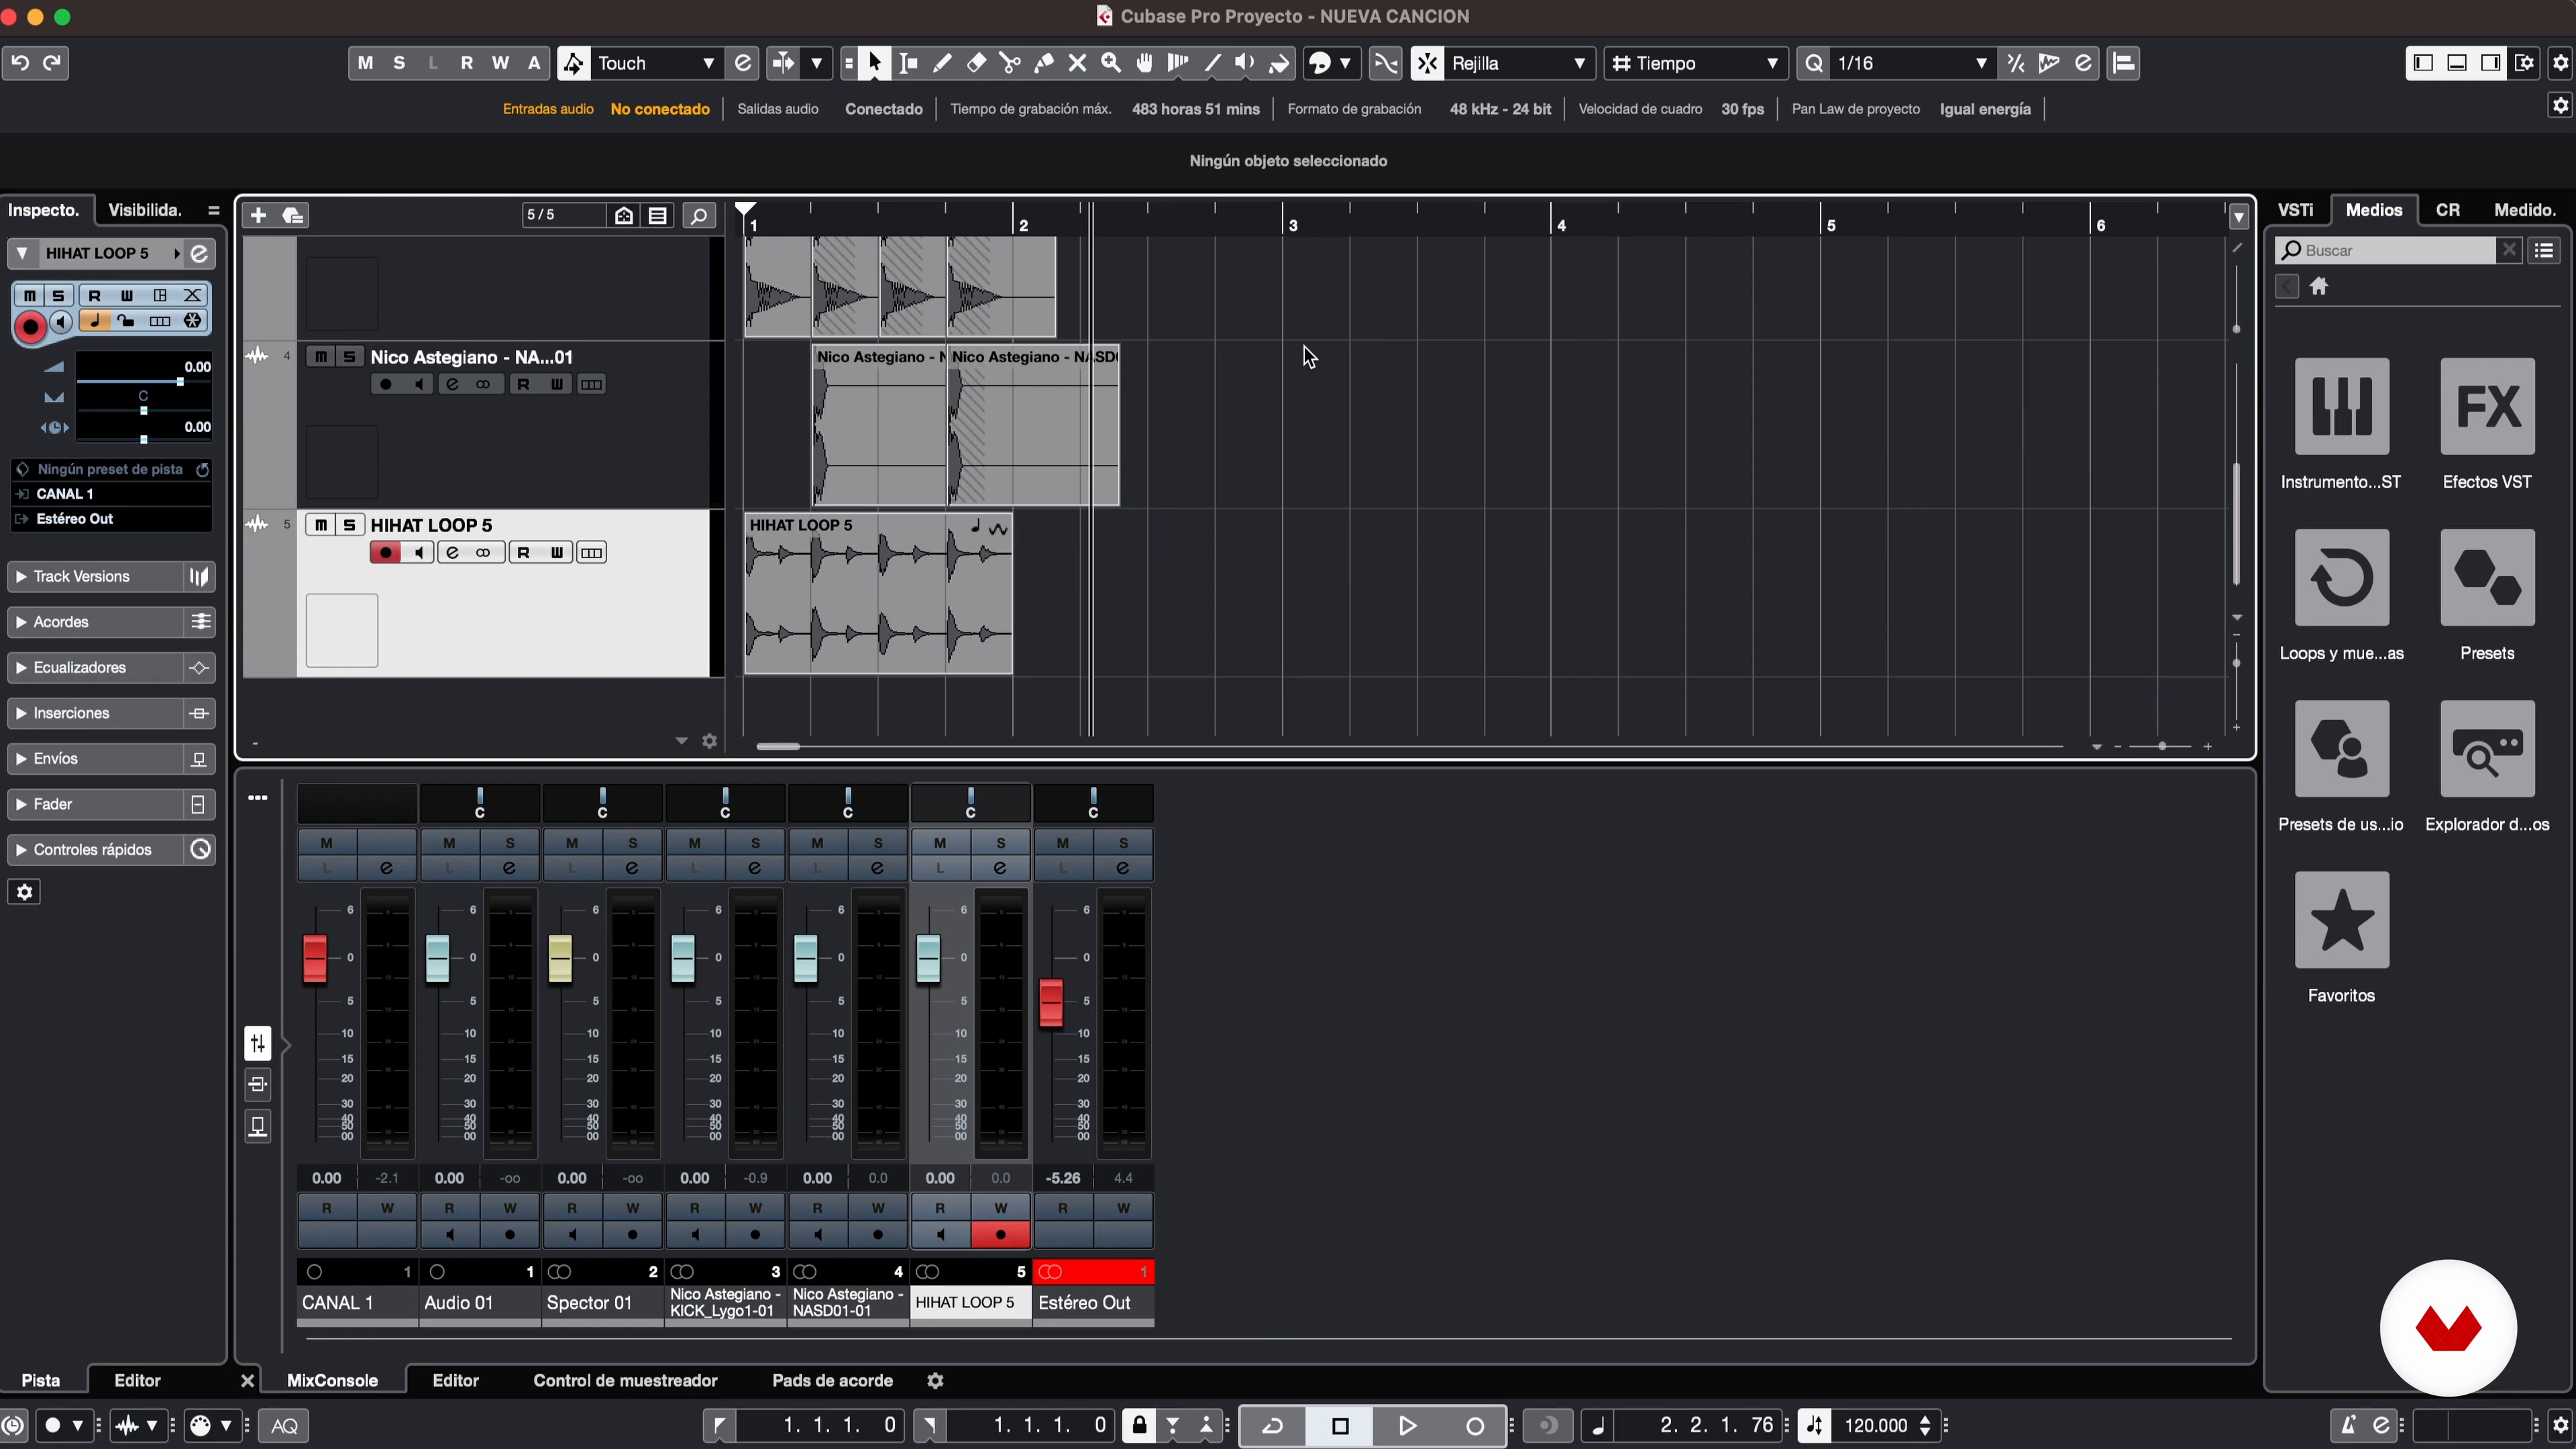The image size is (2576, 1449).
Task: Click the Redo arrow icon
Action: (x=53, y=63)
